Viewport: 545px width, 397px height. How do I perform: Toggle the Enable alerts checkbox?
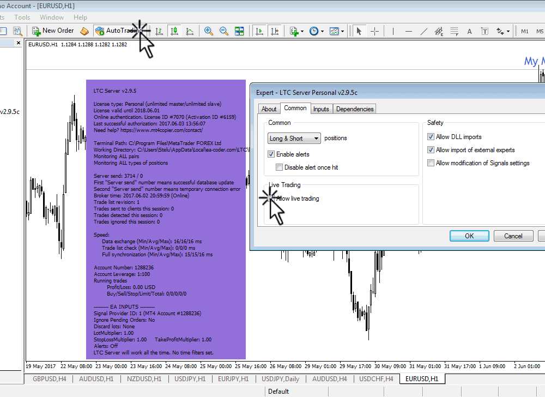(x=271, y=154)
